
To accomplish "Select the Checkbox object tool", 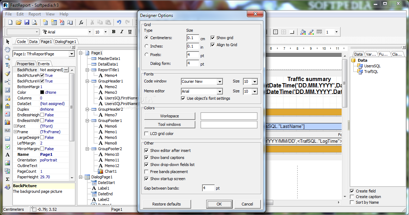I will [7, 147].
